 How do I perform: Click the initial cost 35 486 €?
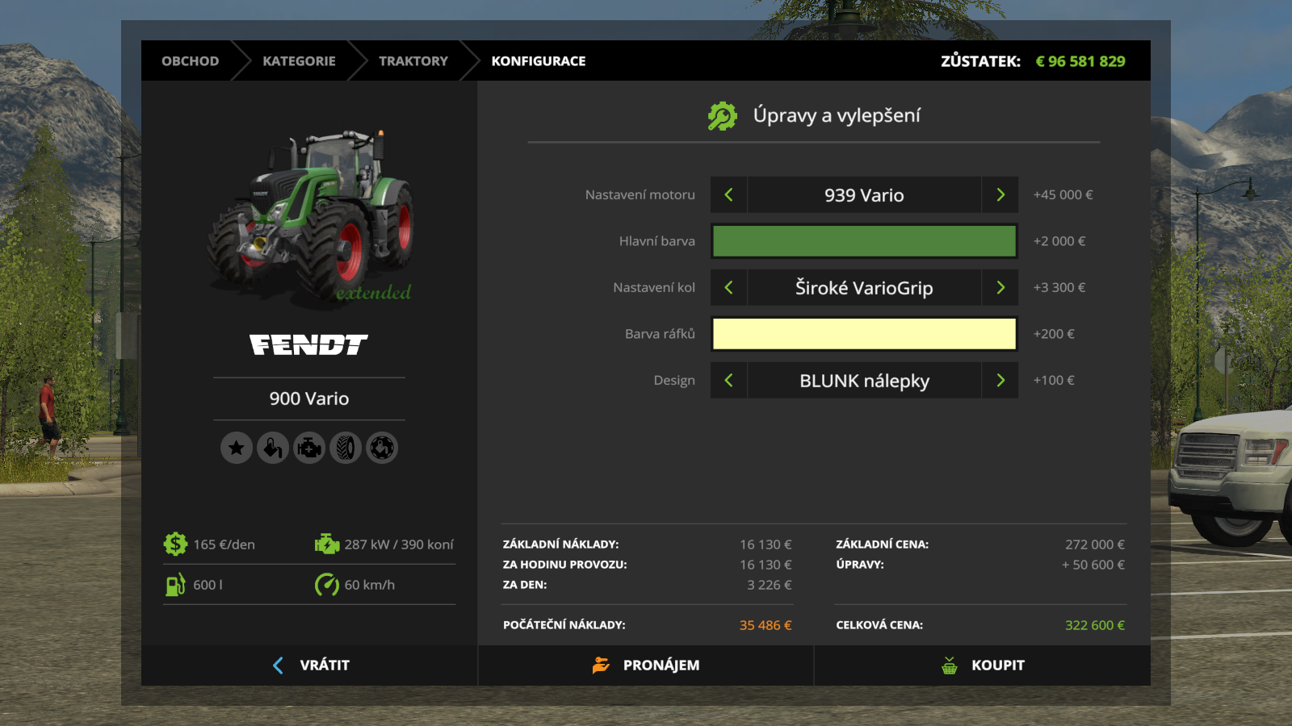point(766,625)
